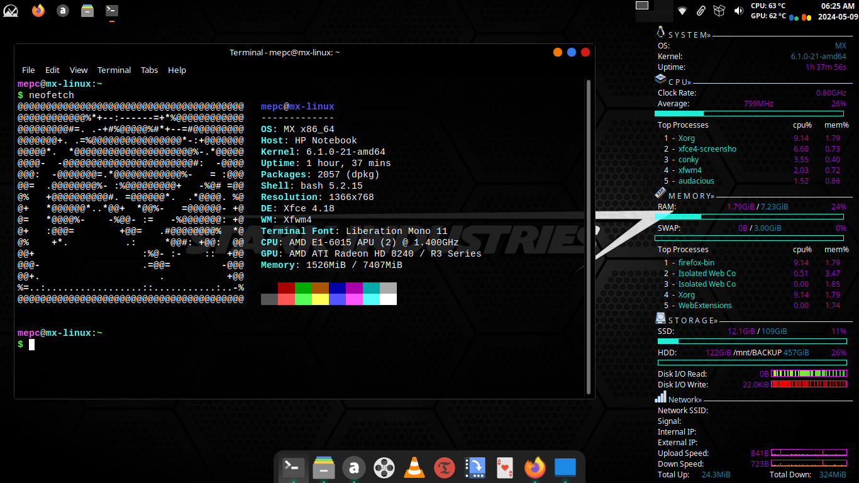Open file manager drawer icon in top panel

87,10
